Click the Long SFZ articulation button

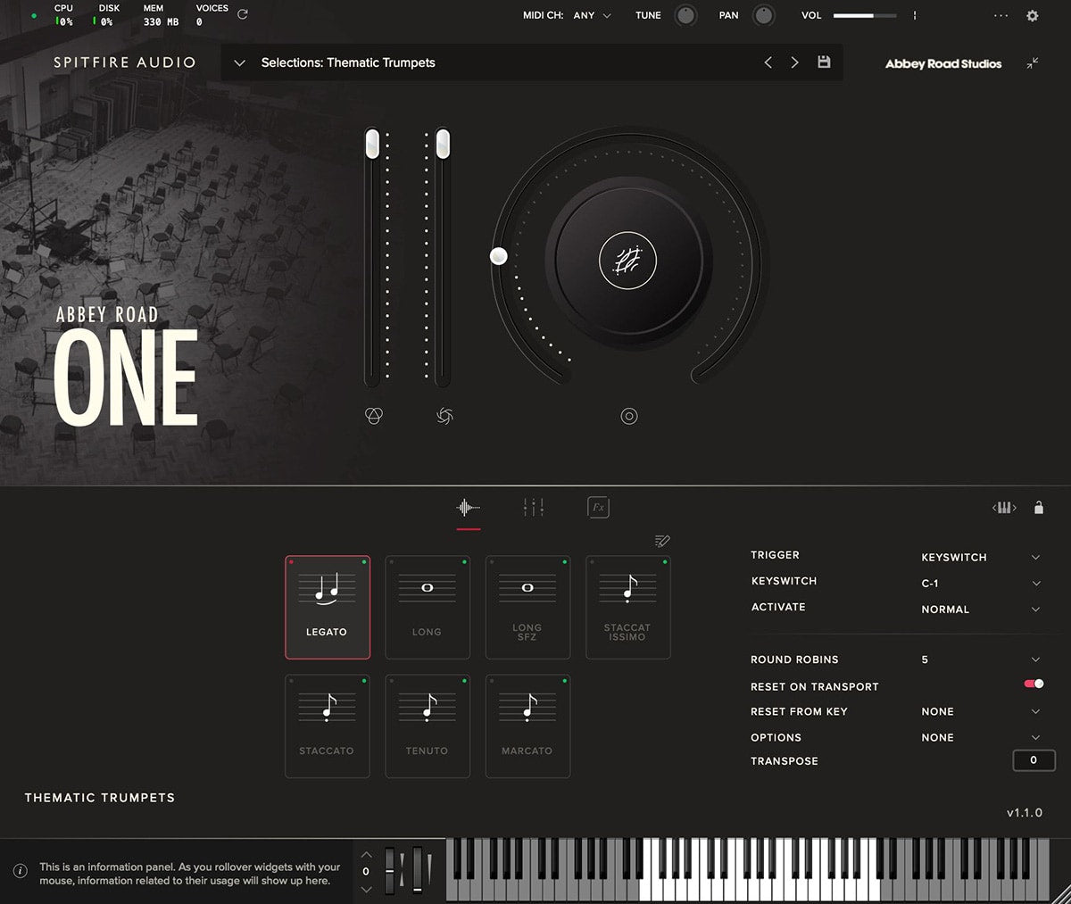[527, 607]
